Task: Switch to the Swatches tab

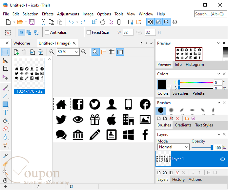Action: pos(180,93)
